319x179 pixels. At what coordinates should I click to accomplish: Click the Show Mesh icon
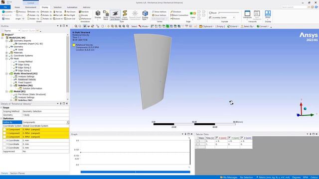coord(106,15)
